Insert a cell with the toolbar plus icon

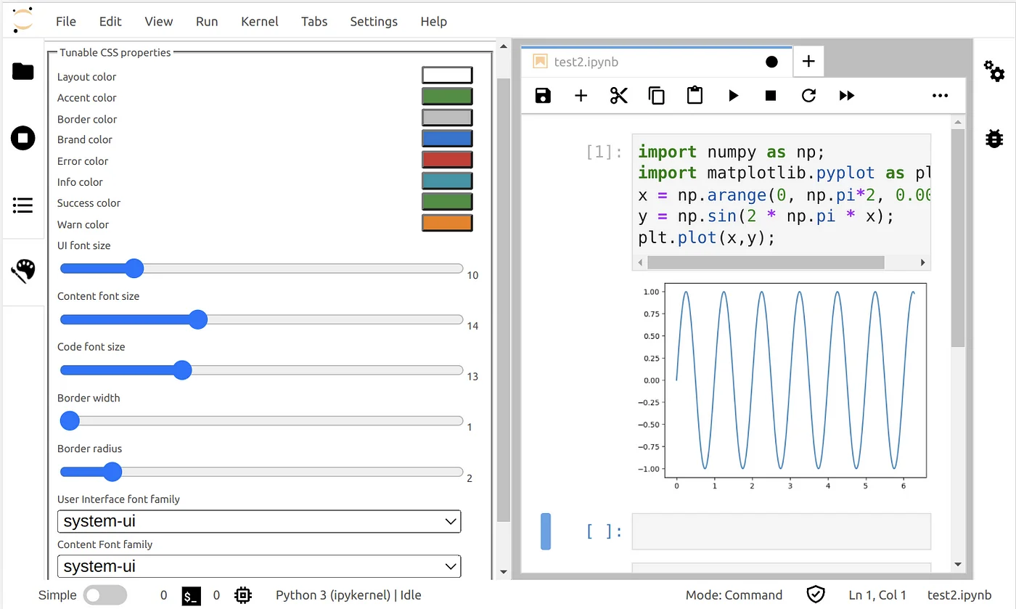581,95
